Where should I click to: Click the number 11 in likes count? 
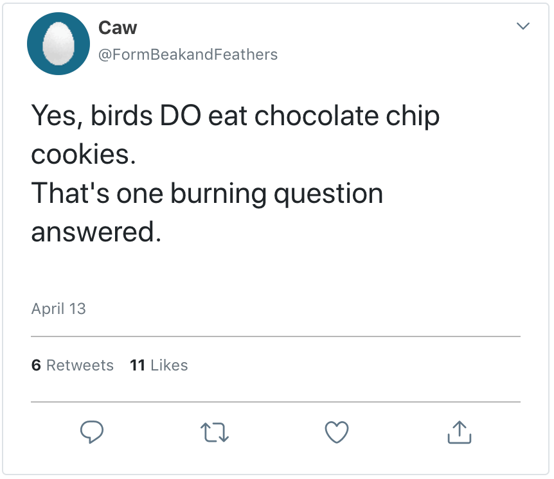(x=137, y=365)
